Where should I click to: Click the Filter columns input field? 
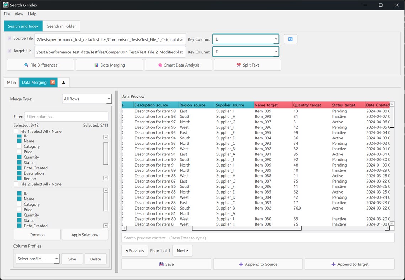coord(66,116)
